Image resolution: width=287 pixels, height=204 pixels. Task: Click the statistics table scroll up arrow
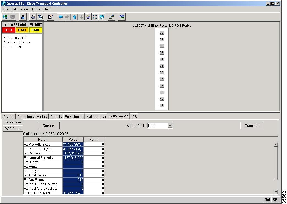[276, 145]
